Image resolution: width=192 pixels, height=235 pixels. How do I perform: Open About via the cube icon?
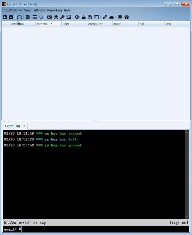pyautogui.click(x=127, y=17)
